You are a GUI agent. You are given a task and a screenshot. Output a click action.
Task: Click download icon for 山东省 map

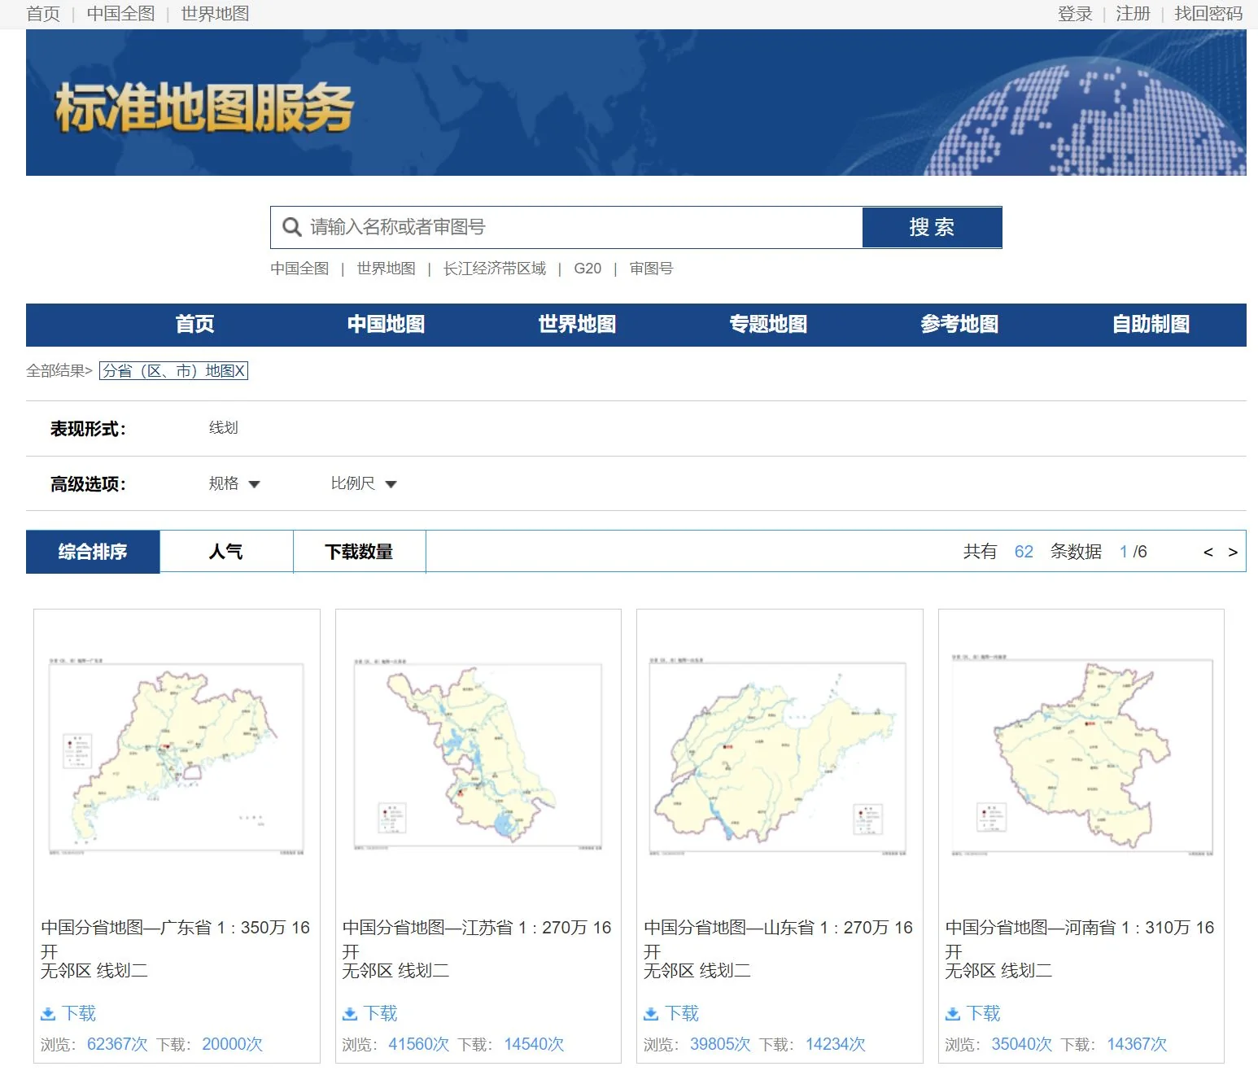651,1013
